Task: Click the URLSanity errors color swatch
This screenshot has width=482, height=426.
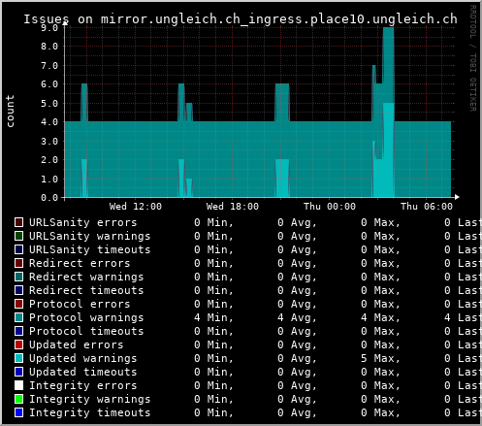Action: (19, 222)
